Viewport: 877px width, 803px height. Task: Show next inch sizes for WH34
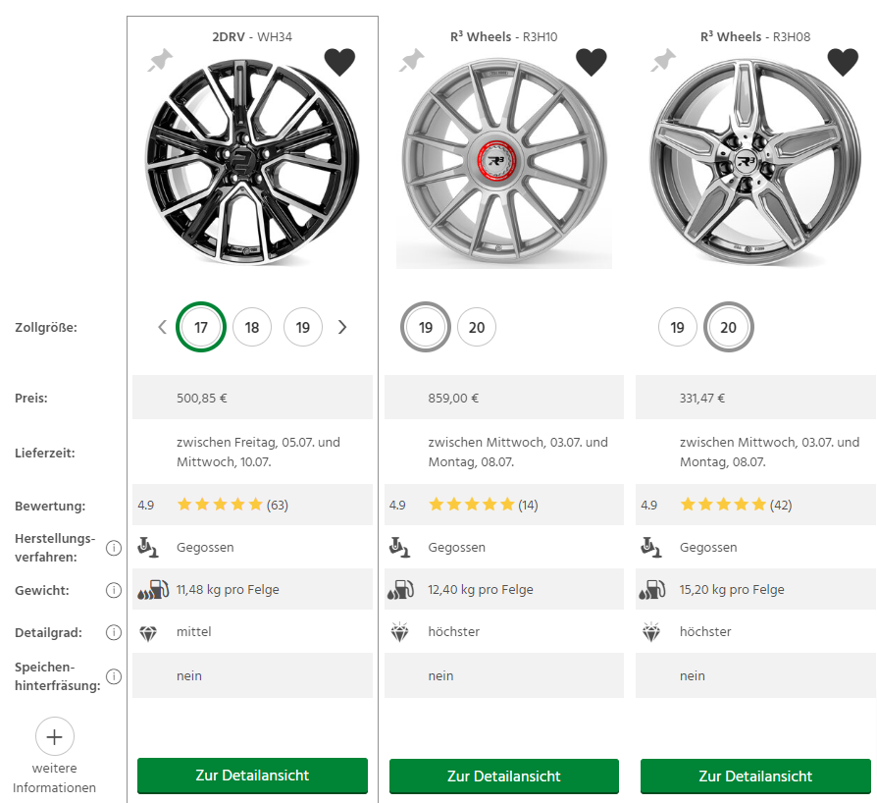click(x=342, y=327)
